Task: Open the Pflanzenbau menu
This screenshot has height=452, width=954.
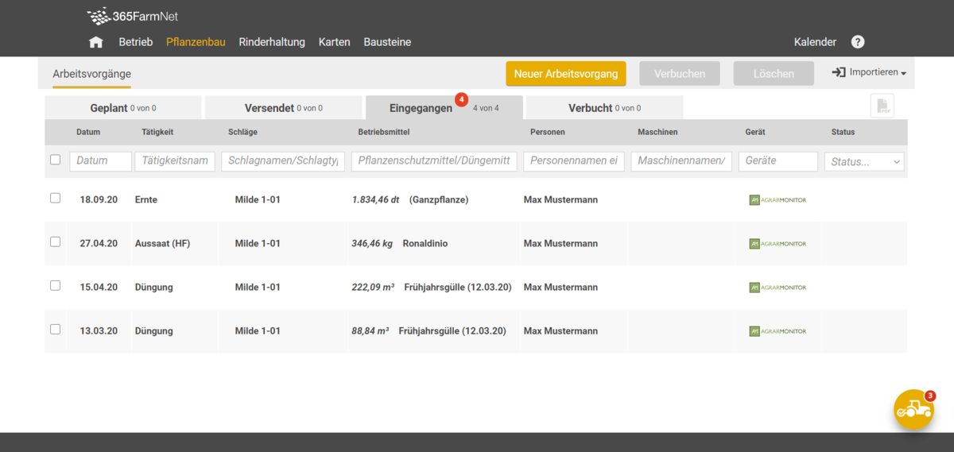Action: click(196, 42)
